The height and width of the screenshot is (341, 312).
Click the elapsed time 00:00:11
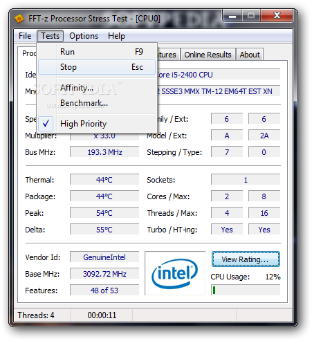click(x=102, y=315)
